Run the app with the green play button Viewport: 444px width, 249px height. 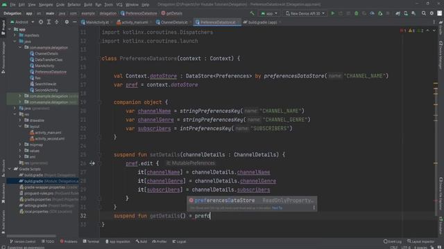click(x=333, y=13)
